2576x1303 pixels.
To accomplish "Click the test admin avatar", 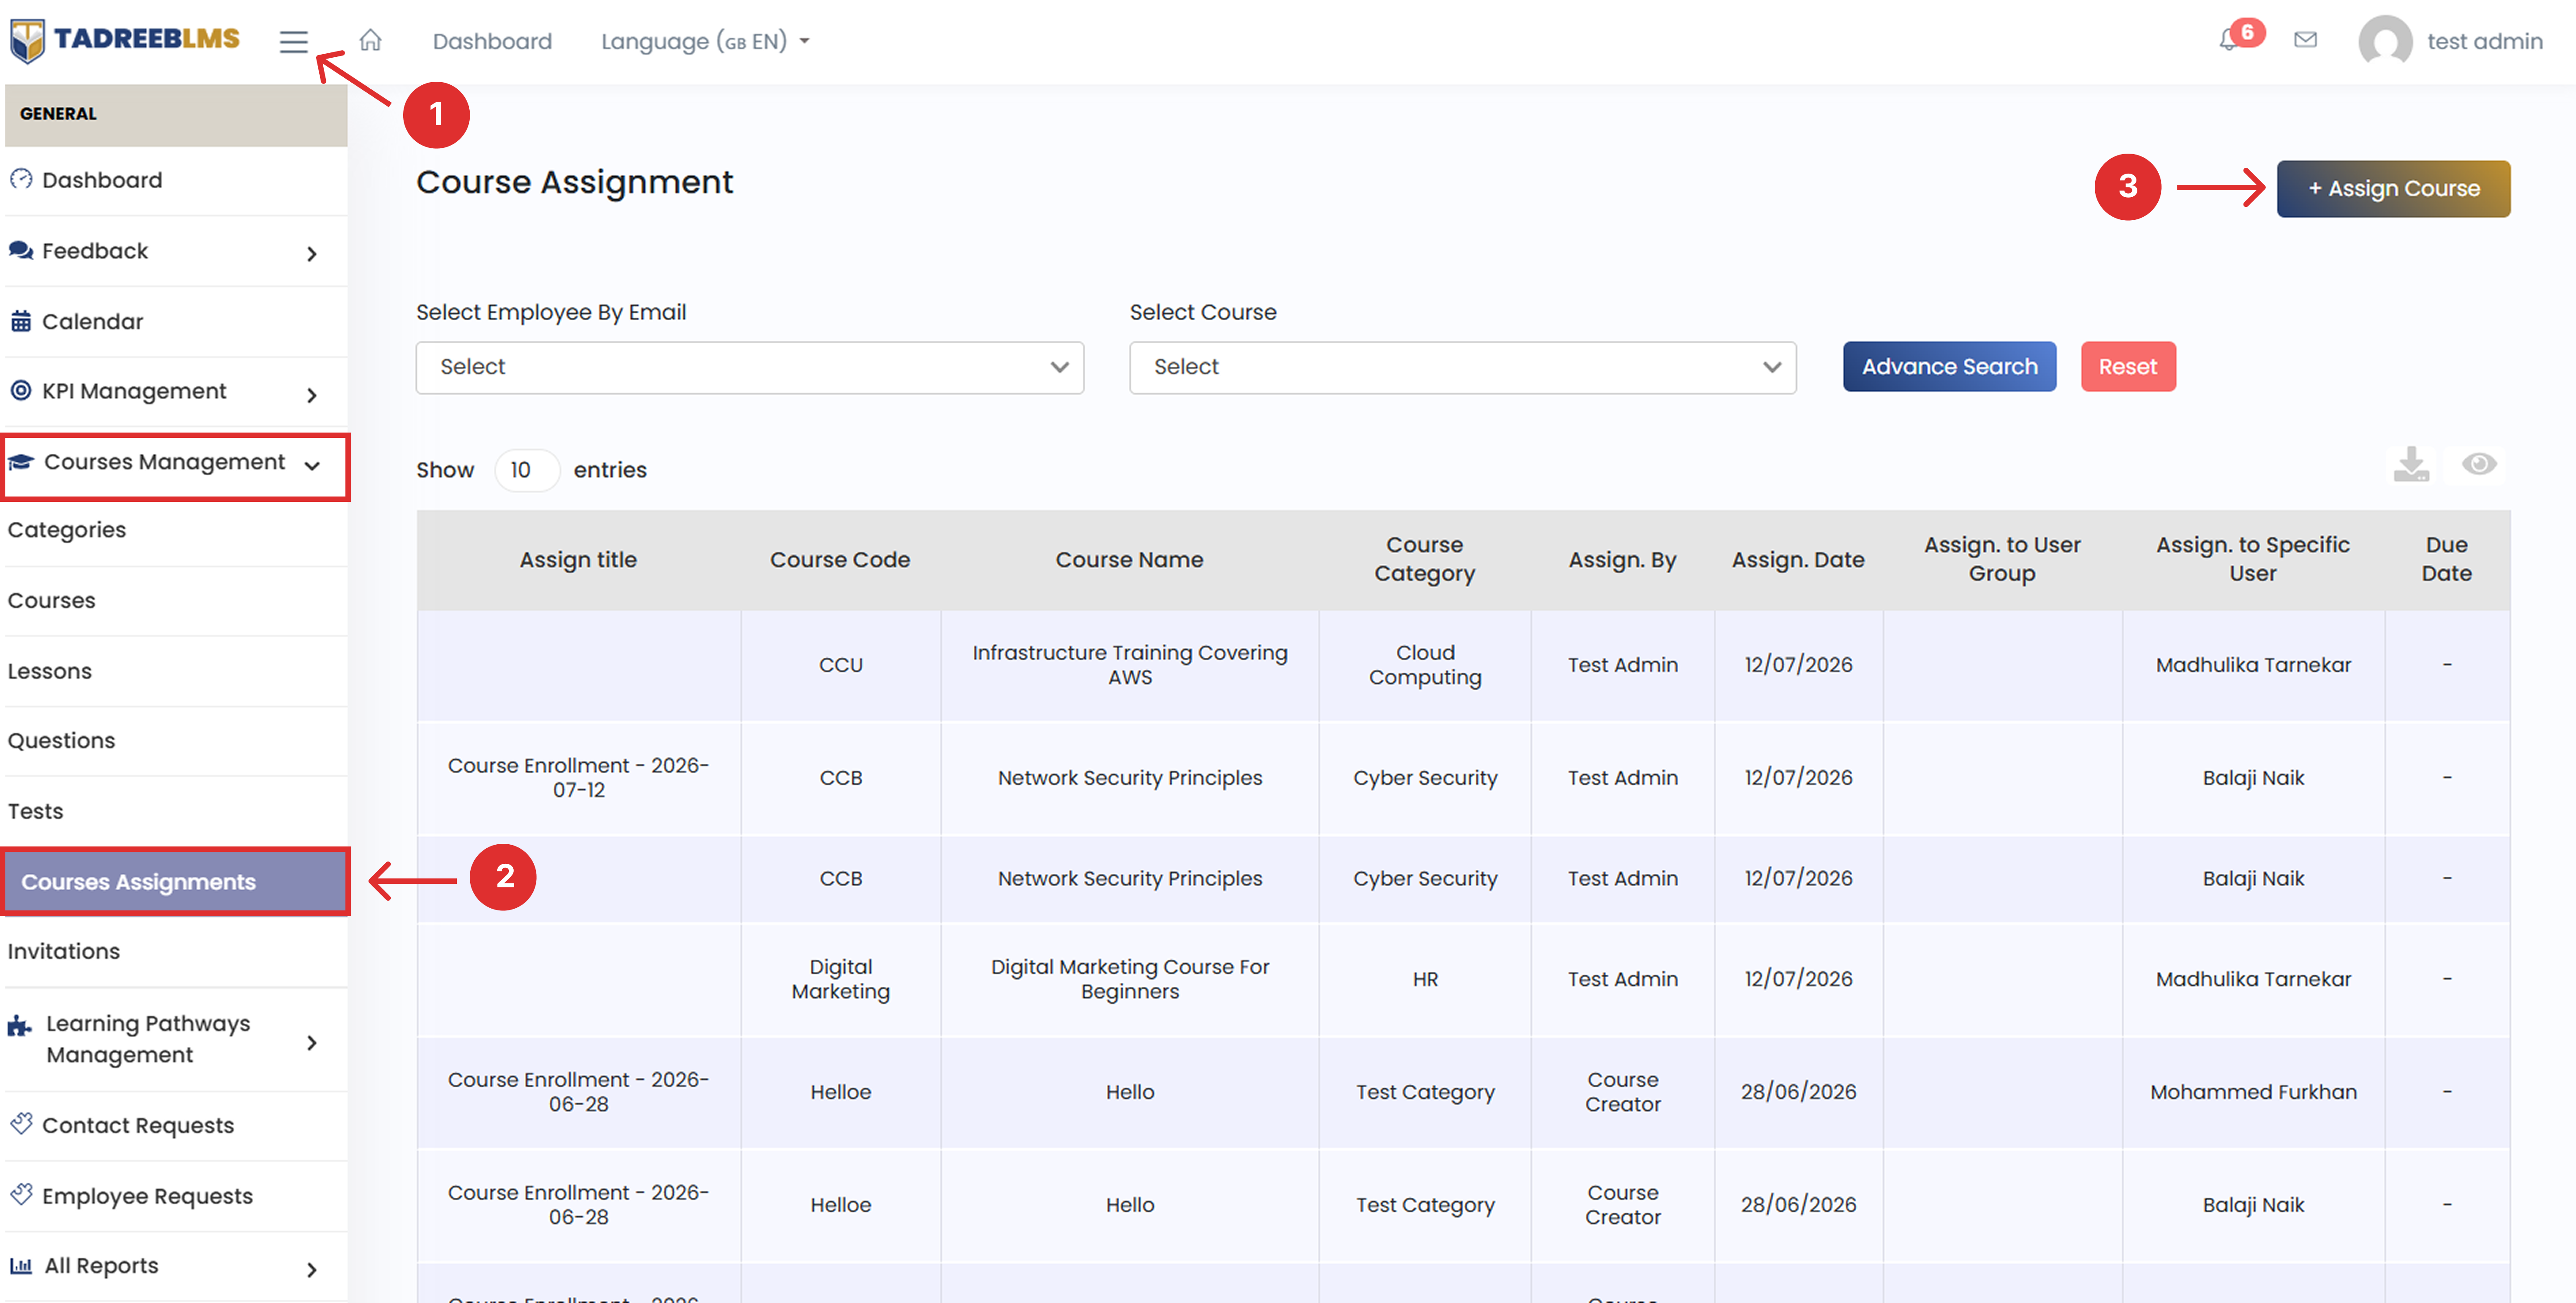I will coord(2385,41).
